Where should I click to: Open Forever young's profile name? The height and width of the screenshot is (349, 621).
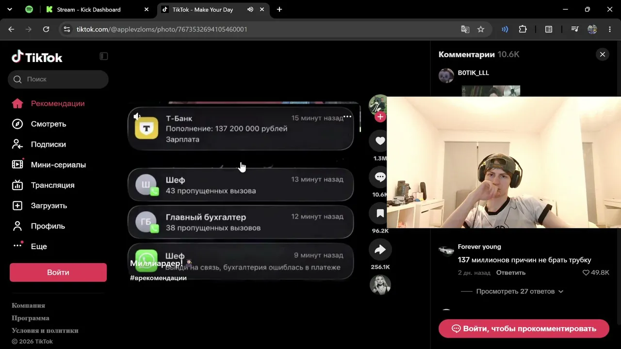[x=479, y=247]
